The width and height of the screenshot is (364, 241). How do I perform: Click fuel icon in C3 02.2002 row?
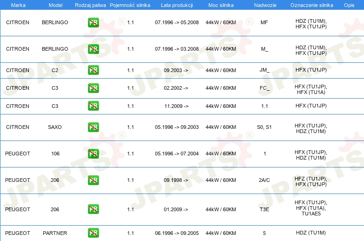tap(93, 88)
